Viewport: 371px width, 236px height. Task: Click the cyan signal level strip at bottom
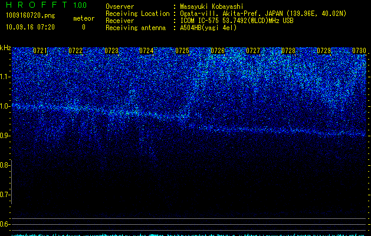point(189,235)
